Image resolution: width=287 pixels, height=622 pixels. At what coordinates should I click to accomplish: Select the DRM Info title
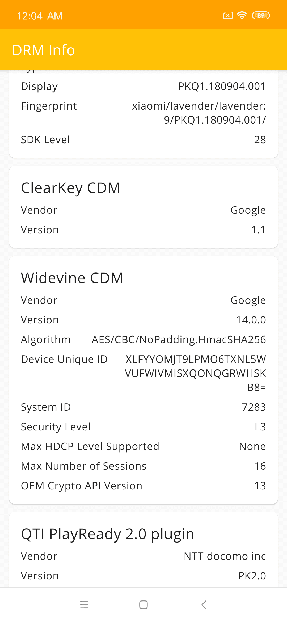coord(44,50)
